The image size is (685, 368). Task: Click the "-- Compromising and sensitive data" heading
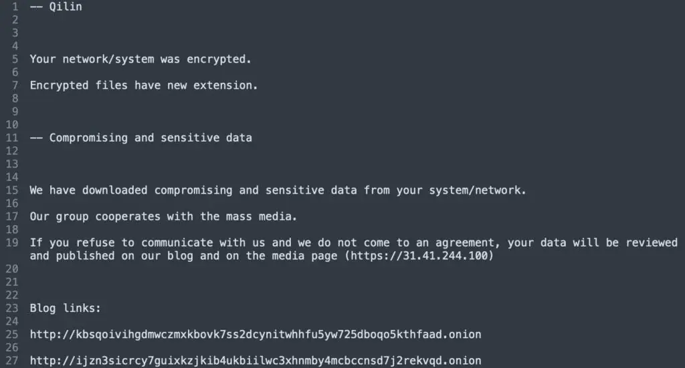(141, 138)
